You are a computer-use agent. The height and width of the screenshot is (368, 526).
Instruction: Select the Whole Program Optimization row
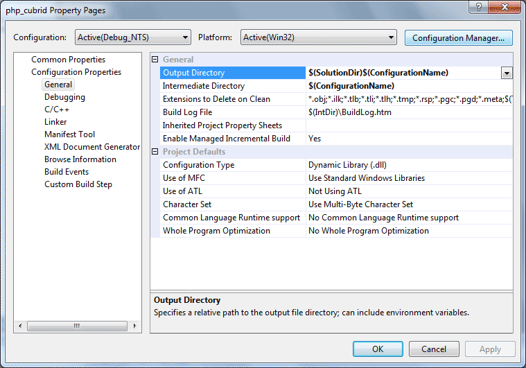click(x=216, y=231)
